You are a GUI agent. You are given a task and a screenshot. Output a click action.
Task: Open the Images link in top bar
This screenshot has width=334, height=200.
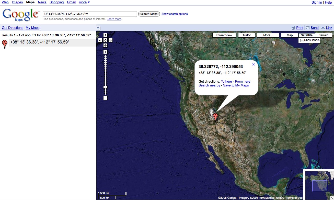tap(17, 2)
